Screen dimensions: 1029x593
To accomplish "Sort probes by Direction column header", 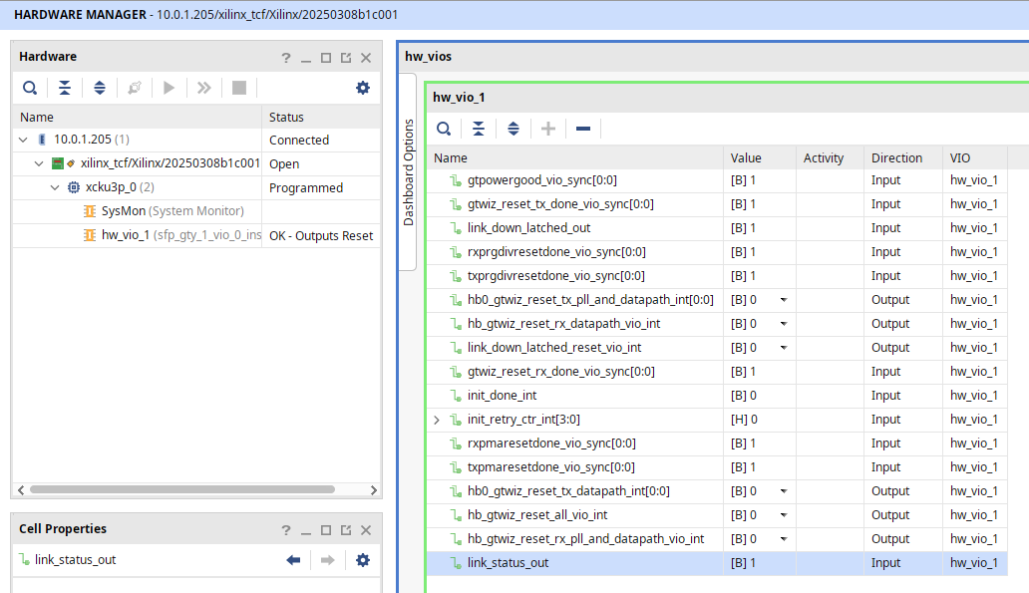I will click(896, 158).
